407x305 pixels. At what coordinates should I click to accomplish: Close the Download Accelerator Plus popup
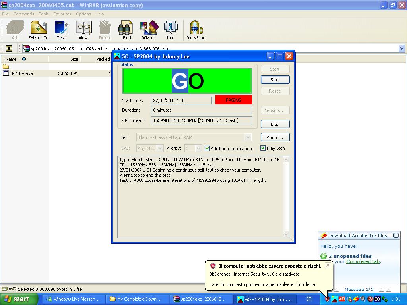pos(396,235)
